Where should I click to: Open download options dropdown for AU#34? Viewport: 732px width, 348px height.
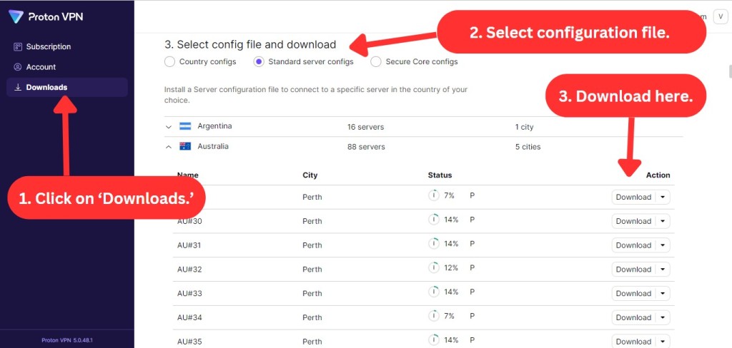[663, 318]
